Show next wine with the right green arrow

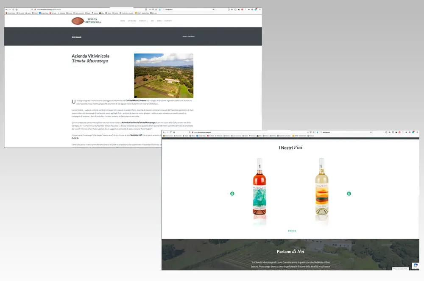[349, 193]
